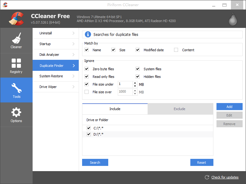This screenshot has width=246, height=184.
Task: Open the Options gear section
Action: pyautogui.click(x=16, y=114)
